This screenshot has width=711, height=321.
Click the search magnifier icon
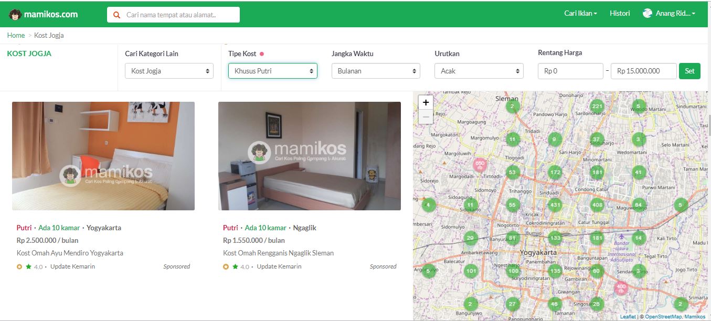point(116,15)
